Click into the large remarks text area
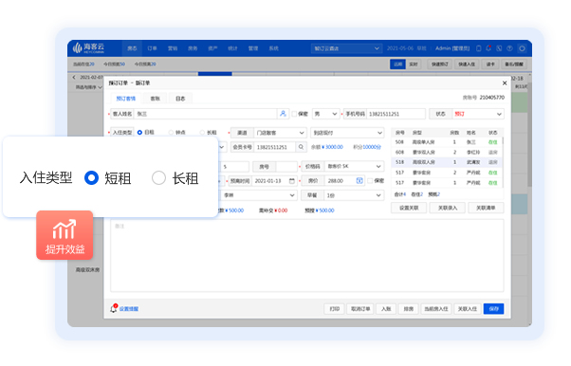The width and height of the screenshot is (571, 366). (x=307, y=255)
